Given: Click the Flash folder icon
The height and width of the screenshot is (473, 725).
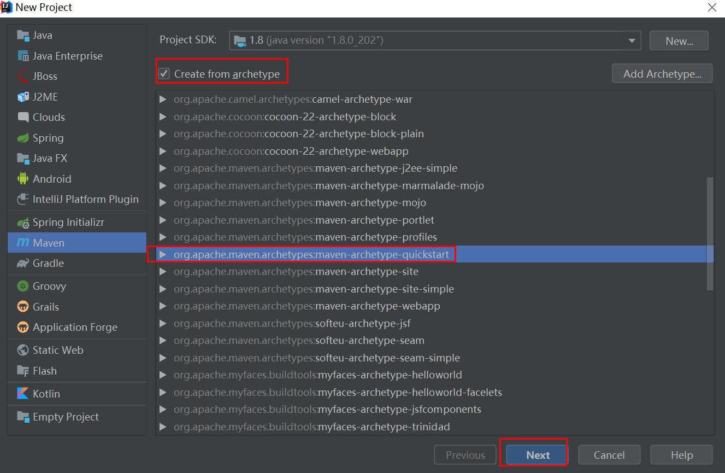Looking at the screenshot, I should [23, 371].
